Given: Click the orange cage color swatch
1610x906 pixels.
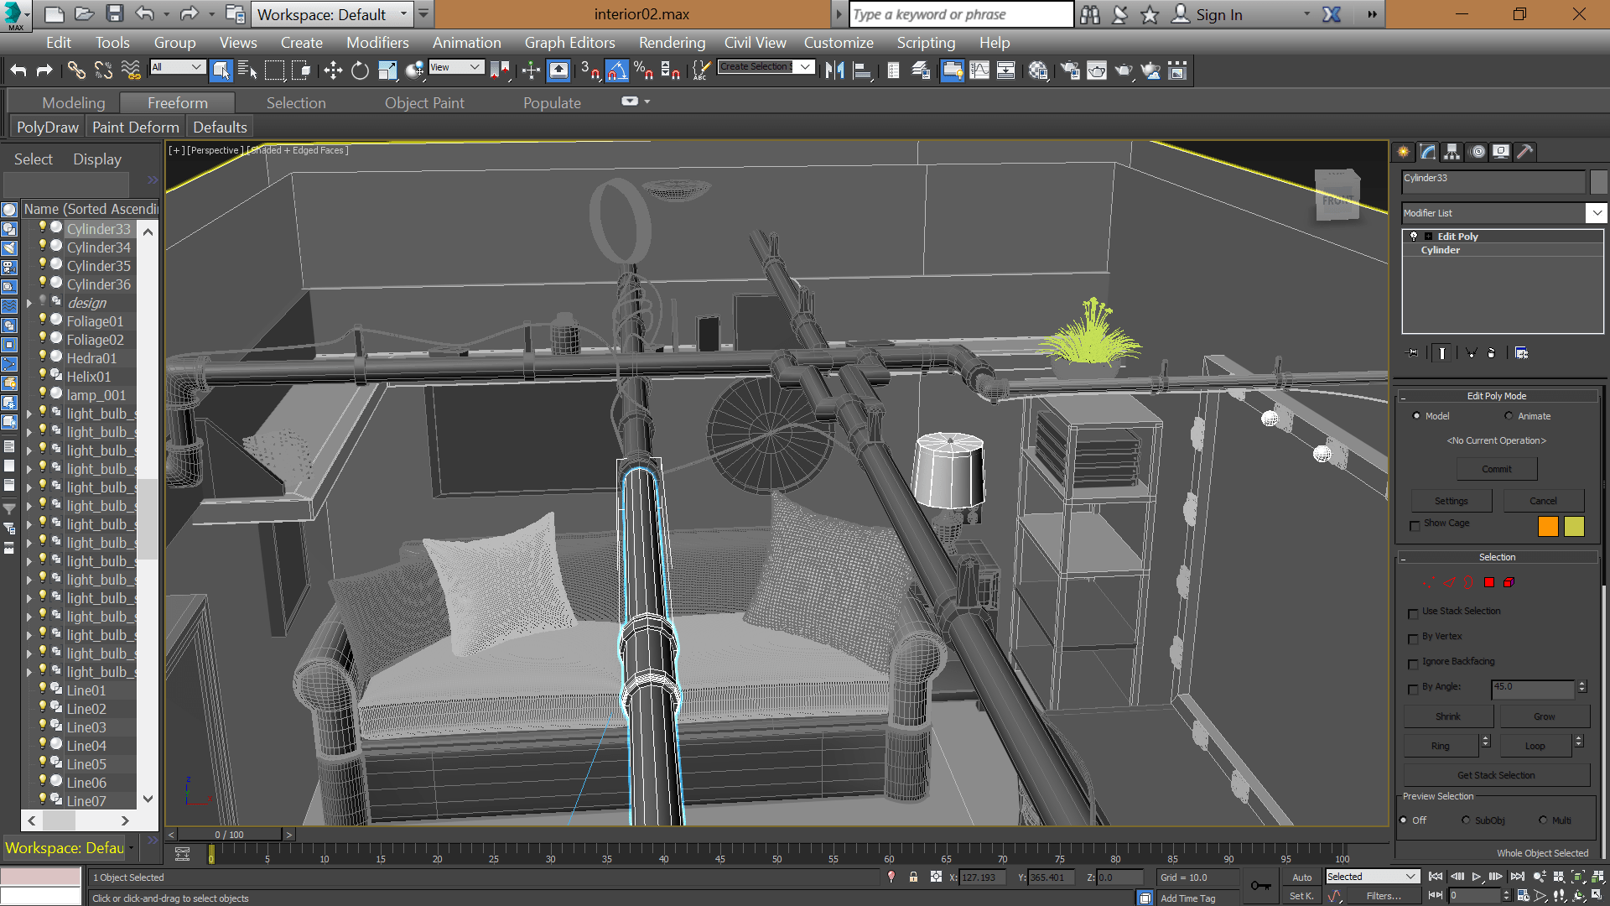Looking at the screenshot, I should pyautogui.click(x=1548, y=526).
